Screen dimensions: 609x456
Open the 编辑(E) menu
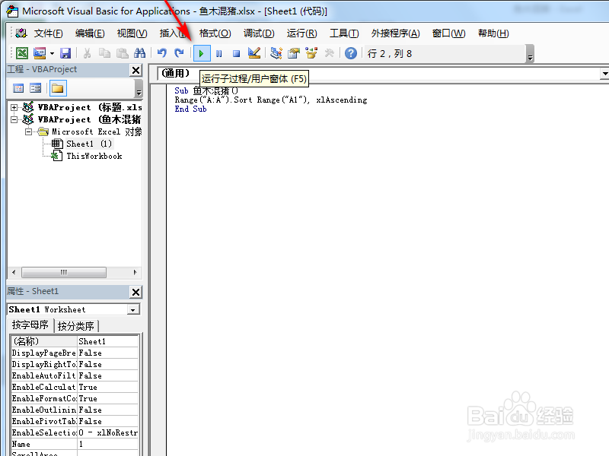tap(90, 33)
